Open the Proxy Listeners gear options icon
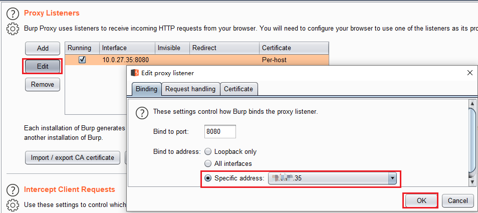Viewport: 478px width, 213px height. (x=13, y=29)
